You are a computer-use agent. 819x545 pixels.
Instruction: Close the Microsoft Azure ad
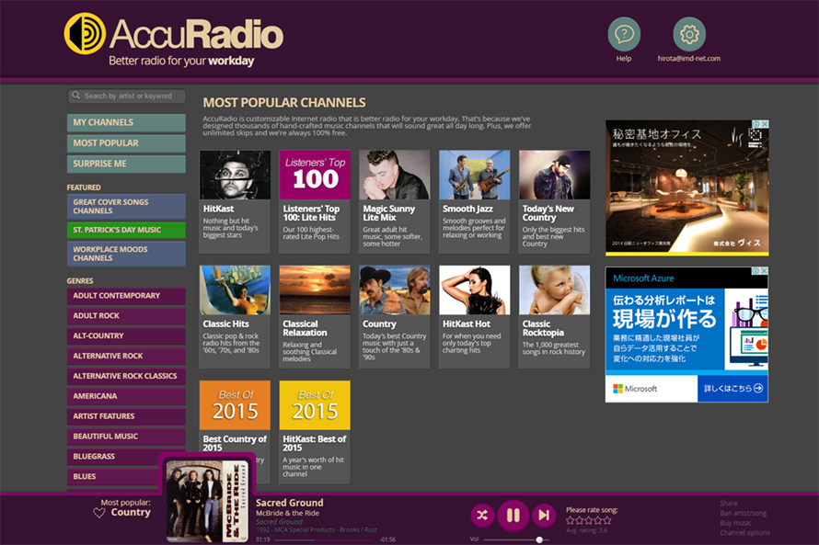point(764,271)
